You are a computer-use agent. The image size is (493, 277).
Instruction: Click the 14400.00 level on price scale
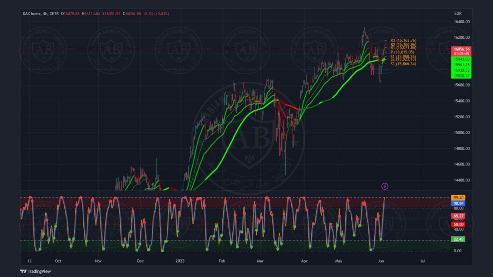tap(461, 180)
